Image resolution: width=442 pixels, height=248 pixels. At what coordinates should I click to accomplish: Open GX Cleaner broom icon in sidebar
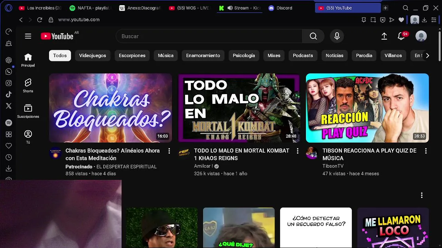(x=9, y=43)
